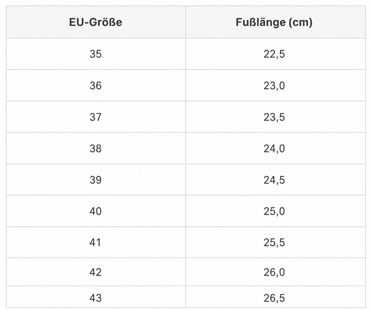Select the EU size 38 cell
Viewport: 372px width, 310px height.
(96, 148)
